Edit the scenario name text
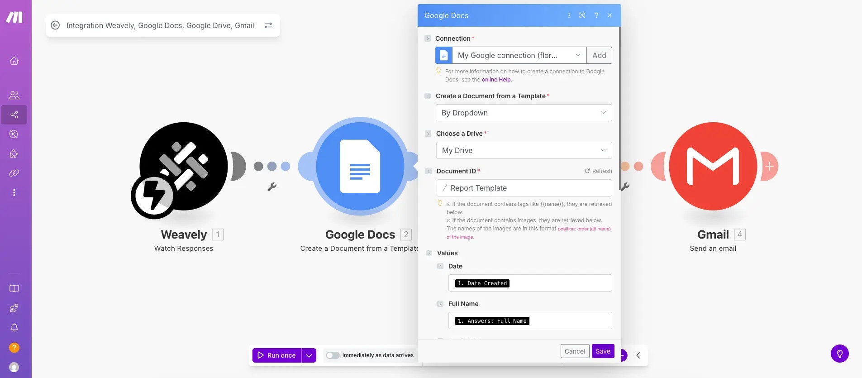862x378 pixels. (x=160, y=25)
